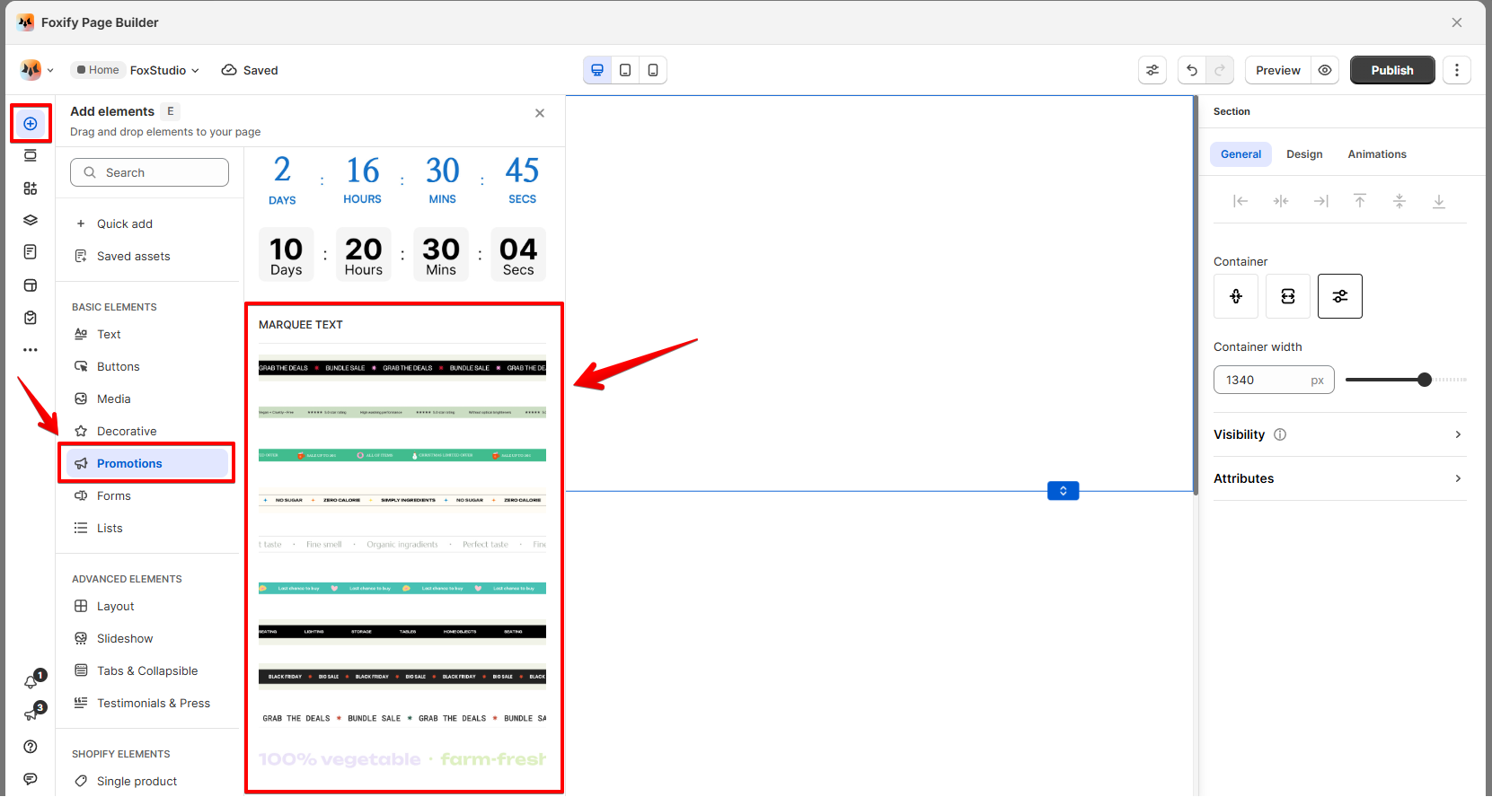This screenshot has width=1492, height=797.
Task: Open the help question mark icon
Action: point(31,747)
